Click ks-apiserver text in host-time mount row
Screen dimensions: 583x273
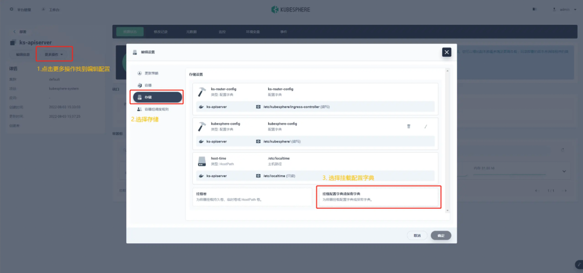coord(217,176)
